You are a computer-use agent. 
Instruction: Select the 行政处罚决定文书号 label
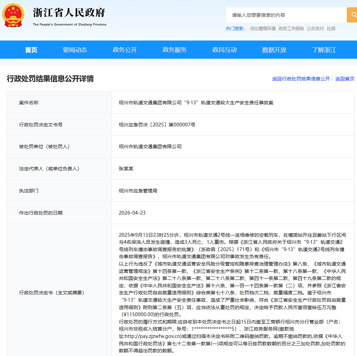[41, 125]
